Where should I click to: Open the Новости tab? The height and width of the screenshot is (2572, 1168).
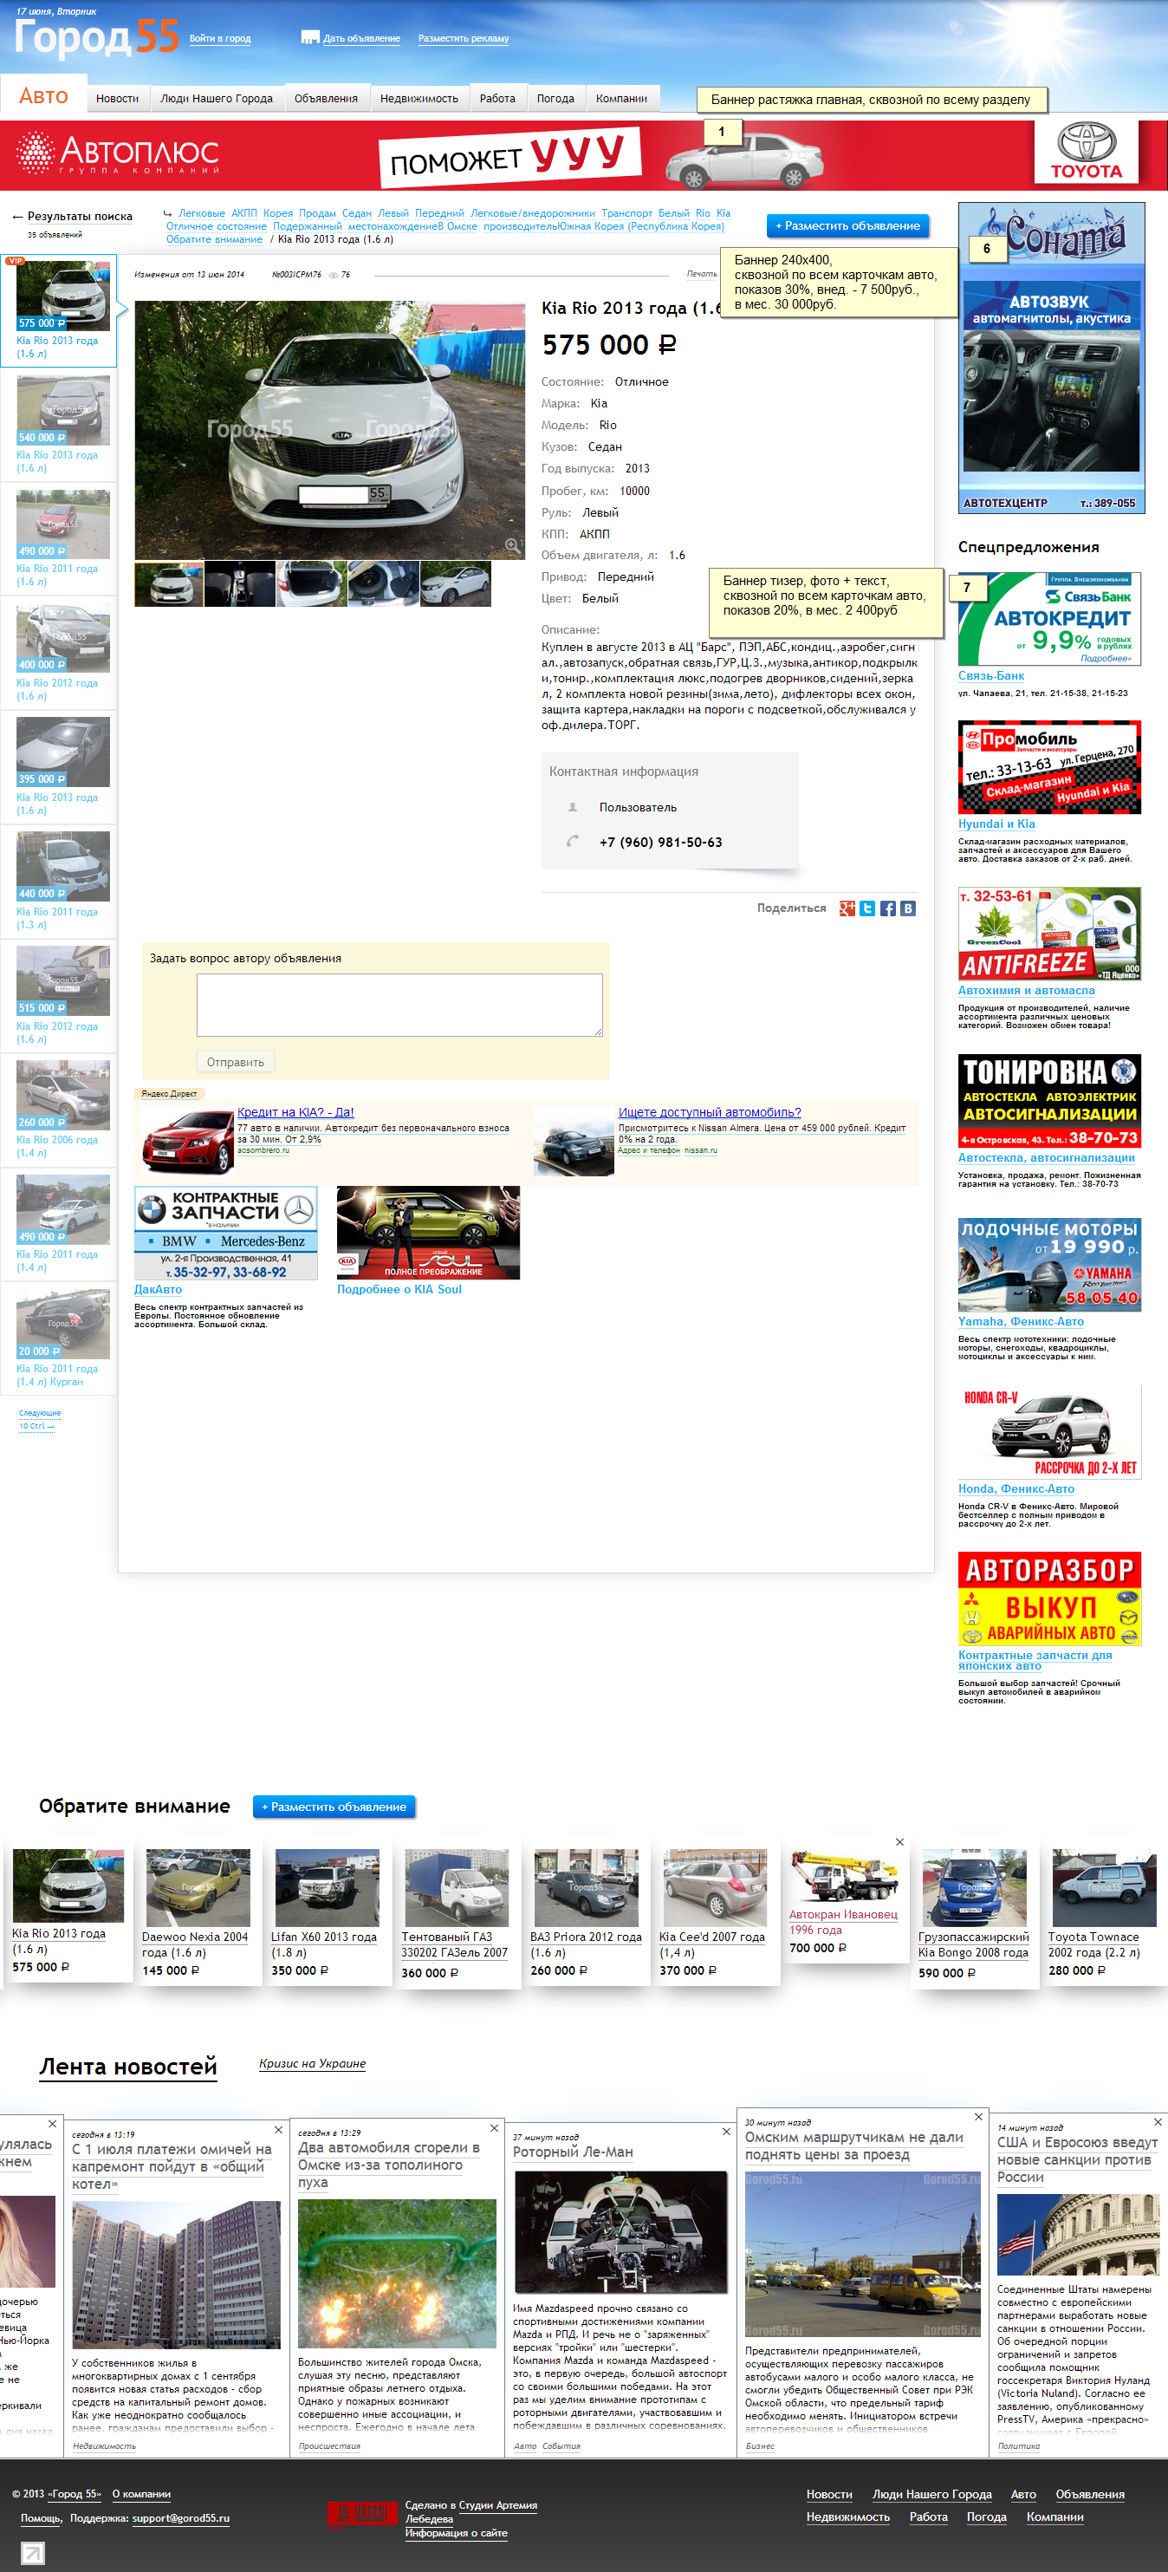click(117, 98)
